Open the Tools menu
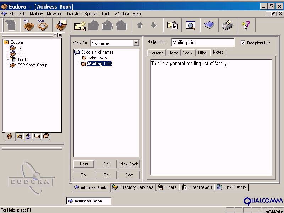Viewport: 284px width, 213px height. click(106, 14)
